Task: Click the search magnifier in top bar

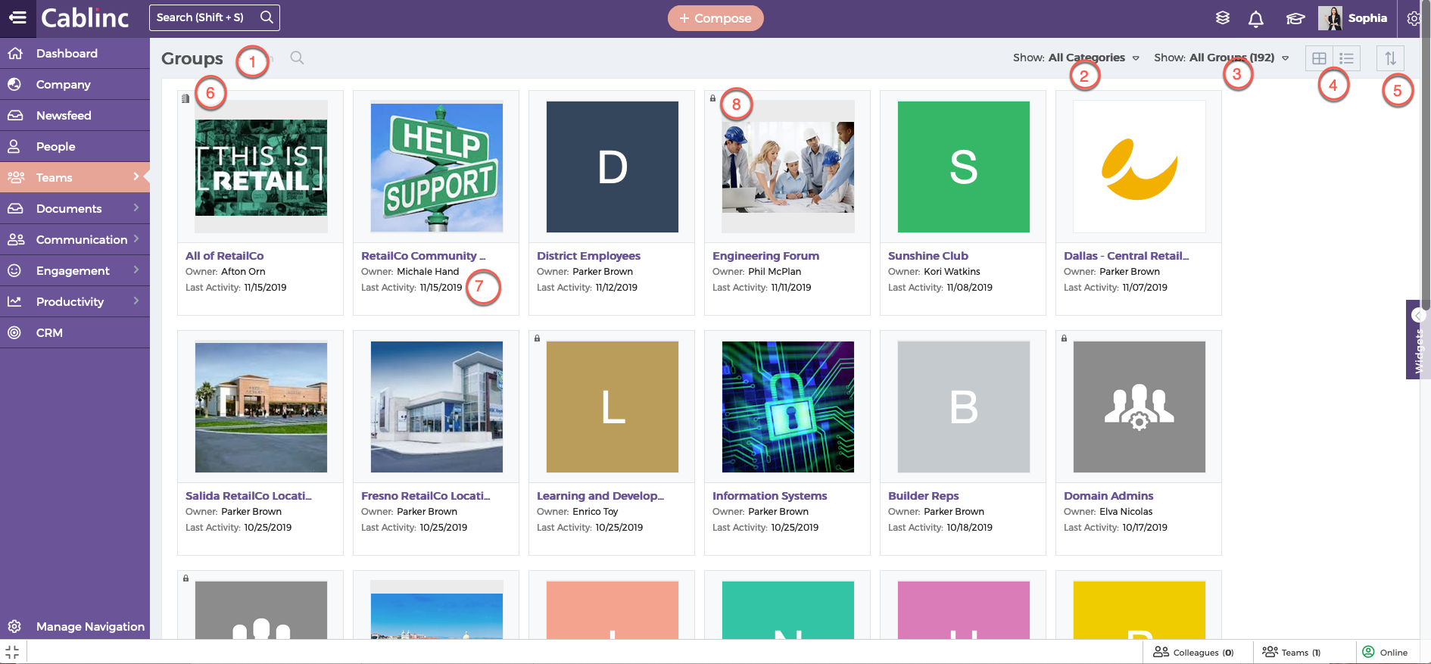Action: (x=267, y=17)
